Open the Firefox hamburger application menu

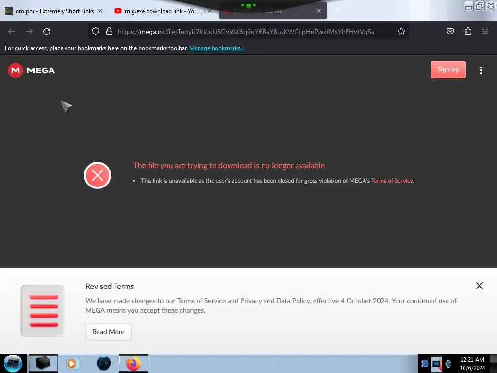(x=485, y=31)
